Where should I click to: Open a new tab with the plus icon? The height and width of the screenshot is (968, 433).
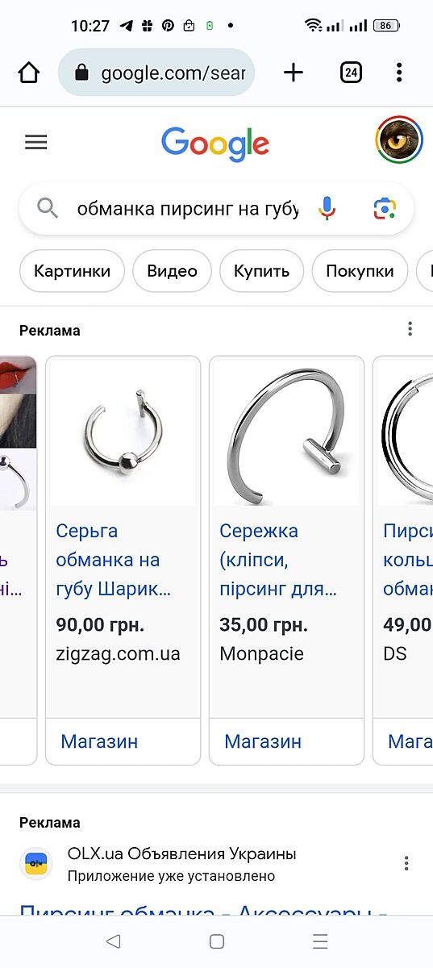294,73
